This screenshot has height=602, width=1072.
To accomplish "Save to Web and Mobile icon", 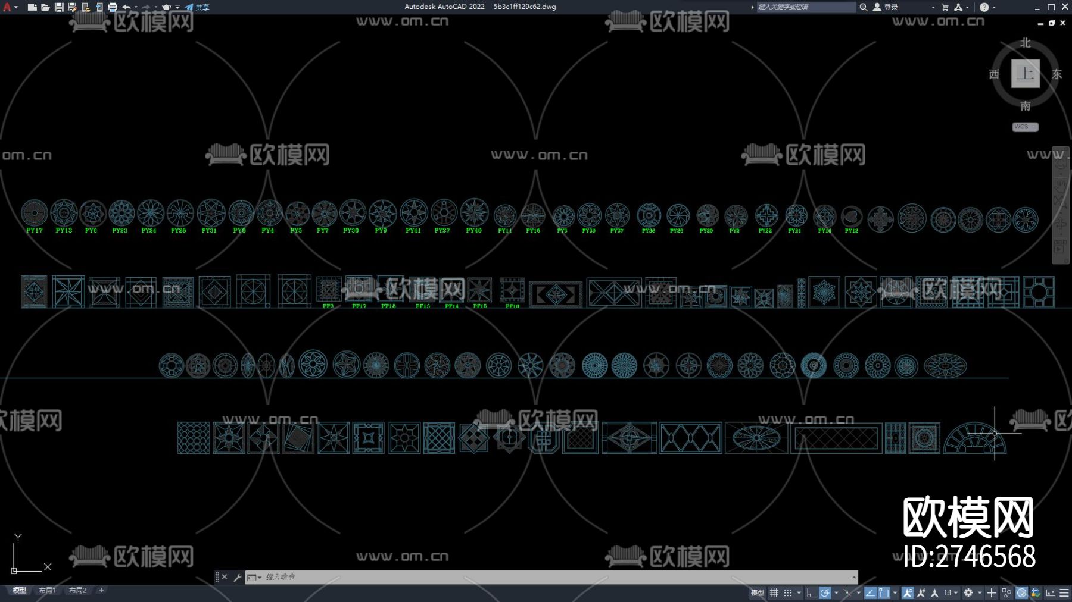I will [x=99, y=7].
